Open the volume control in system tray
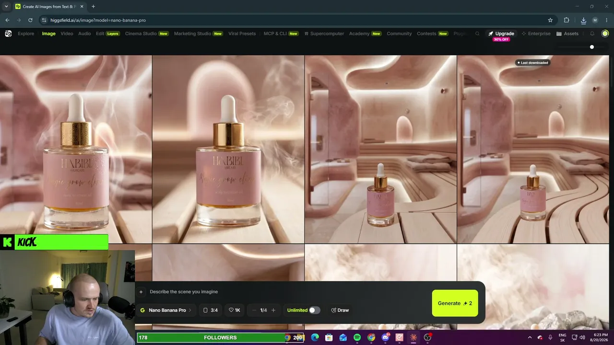Screen dimensions: 614x345 (583, 337)
